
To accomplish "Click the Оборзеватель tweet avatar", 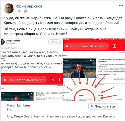I will point(2,42).
